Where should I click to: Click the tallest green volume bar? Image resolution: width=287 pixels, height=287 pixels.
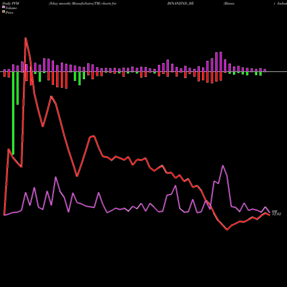click(x=13, y=113)
